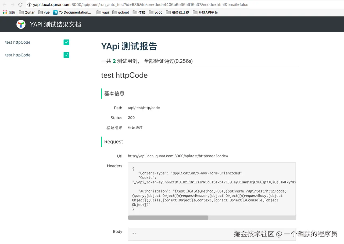
Task: Click the browser forward arrow
Action: pos(12,5)
